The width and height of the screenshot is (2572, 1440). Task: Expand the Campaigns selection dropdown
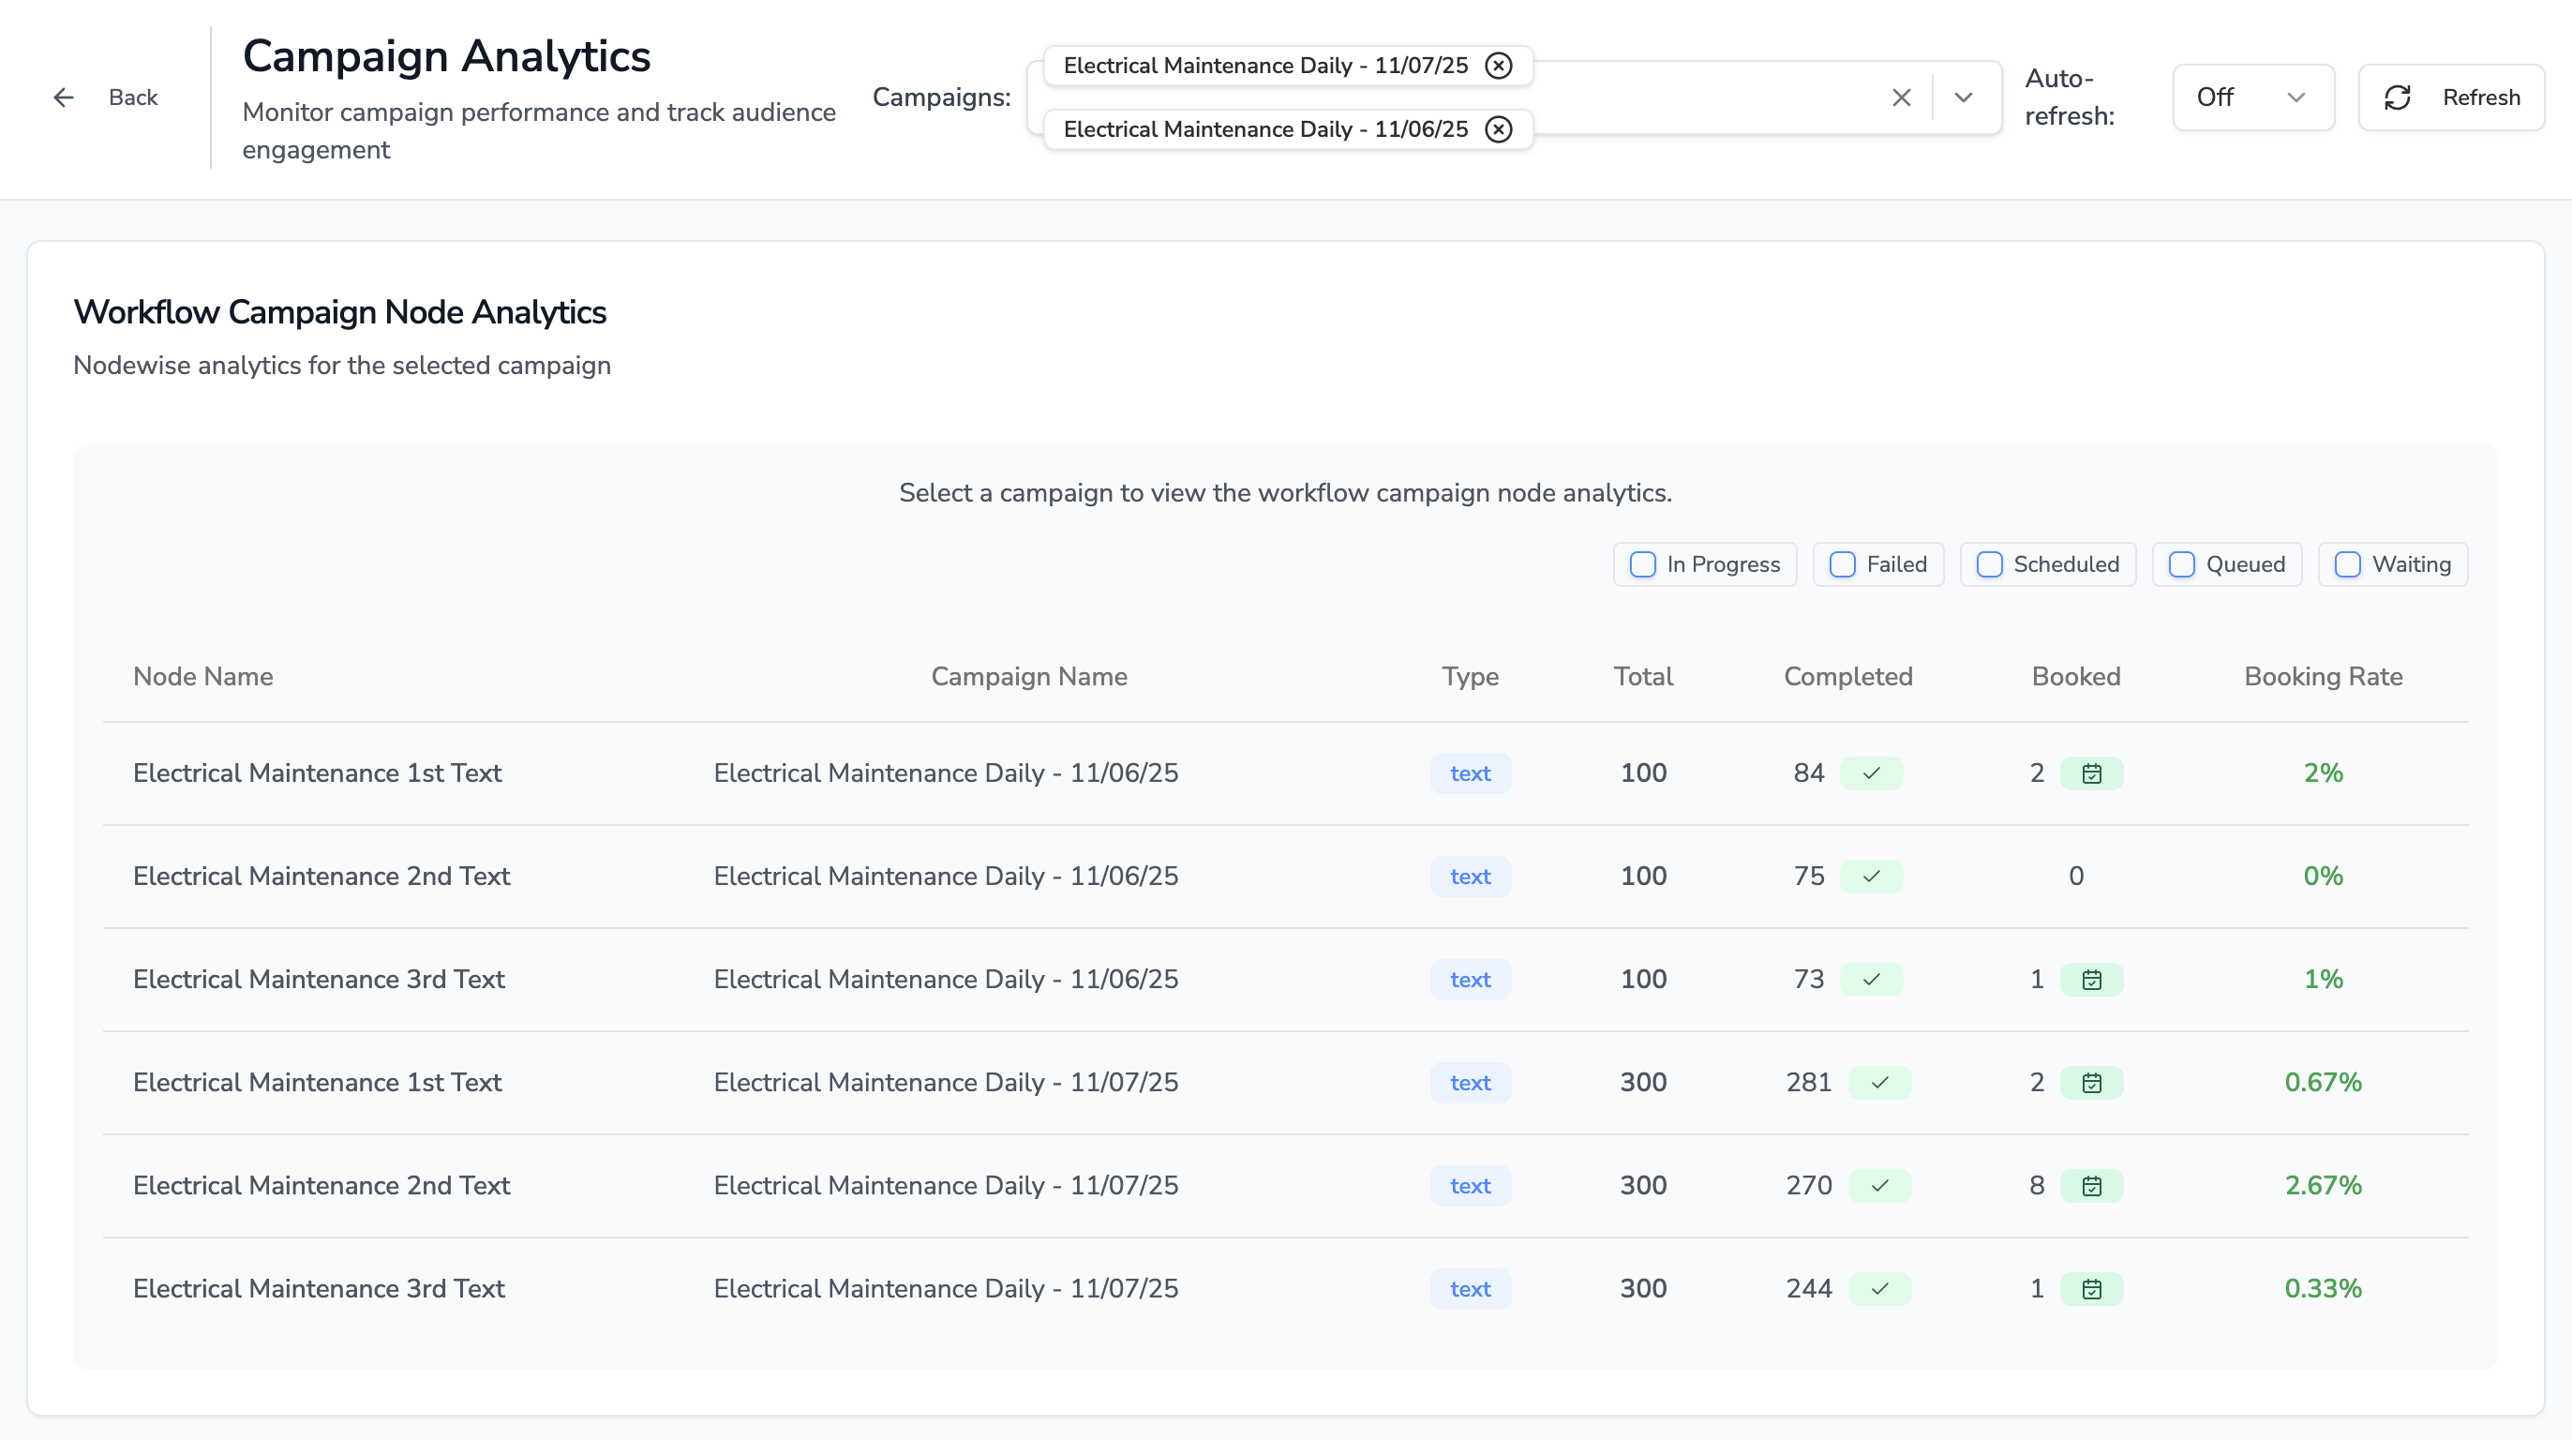coord(1963,97)
